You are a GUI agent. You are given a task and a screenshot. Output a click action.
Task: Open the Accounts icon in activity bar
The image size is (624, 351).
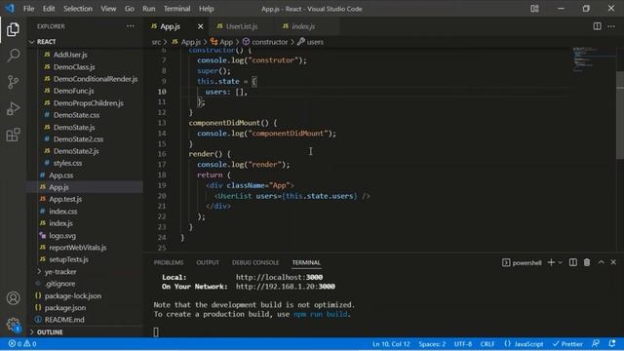13,297
